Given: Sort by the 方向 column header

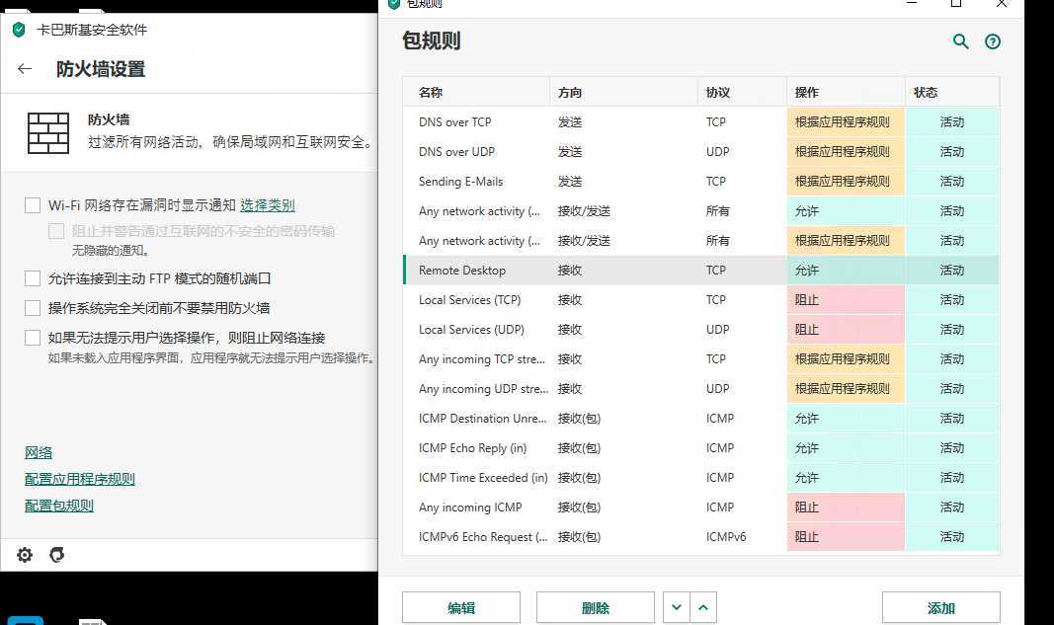Looking at the screenshot, I should pyautogui.click(x=623, y=92).
